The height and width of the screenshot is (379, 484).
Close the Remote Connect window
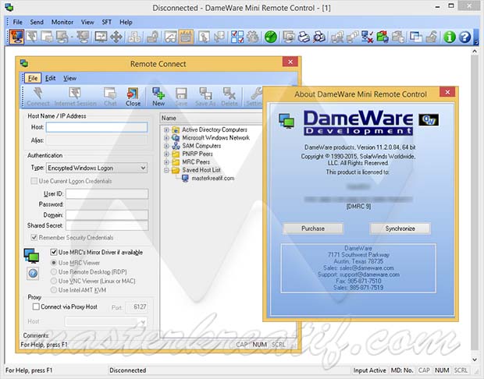[290, 62]
